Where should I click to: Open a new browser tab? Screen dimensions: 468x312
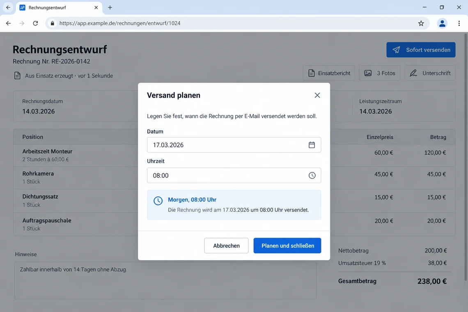[x=110, y=7]
